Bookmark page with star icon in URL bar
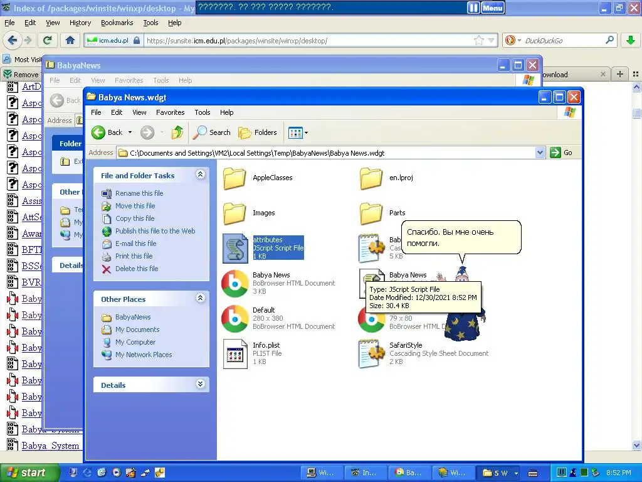642x482 pixels. click(478, 40)
